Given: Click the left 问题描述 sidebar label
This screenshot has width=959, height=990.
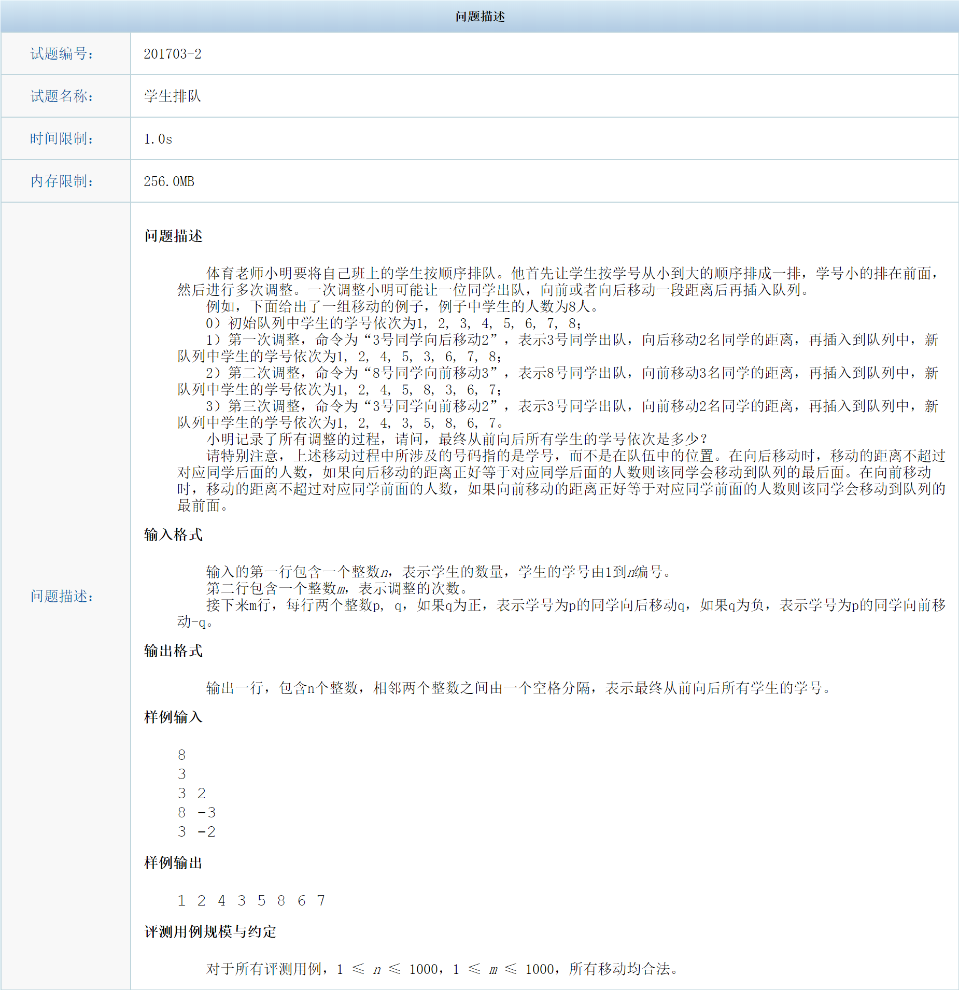Looking at the screenshot, I should (x=62, y=596).
